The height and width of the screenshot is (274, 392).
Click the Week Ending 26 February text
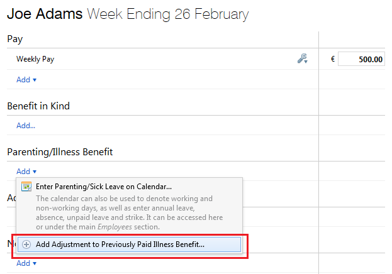point(168,14)
